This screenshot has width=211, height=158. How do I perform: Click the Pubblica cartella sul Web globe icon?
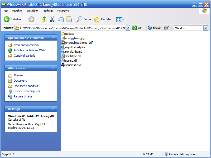10,50
